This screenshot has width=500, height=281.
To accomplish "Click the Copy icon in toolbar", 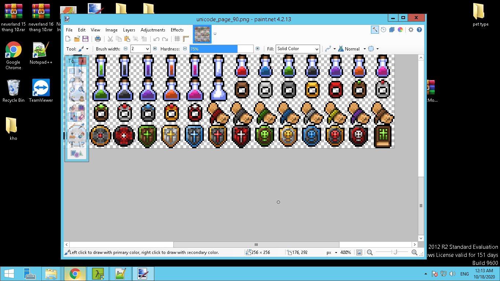I will click(x=118, y=39).
